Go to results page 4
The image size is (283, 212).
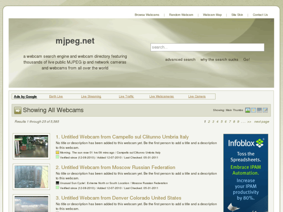pos(217,122)
